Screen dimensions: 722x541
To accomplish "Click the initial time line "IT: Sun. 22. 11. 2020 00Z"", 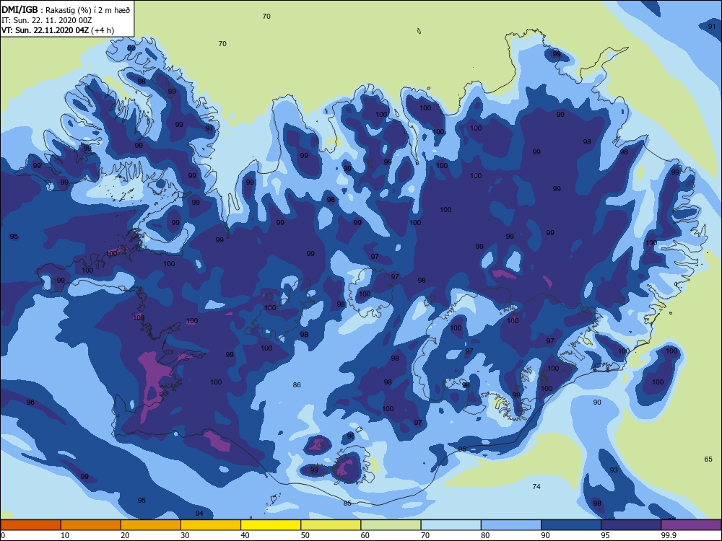I will [x=46, y=20].
